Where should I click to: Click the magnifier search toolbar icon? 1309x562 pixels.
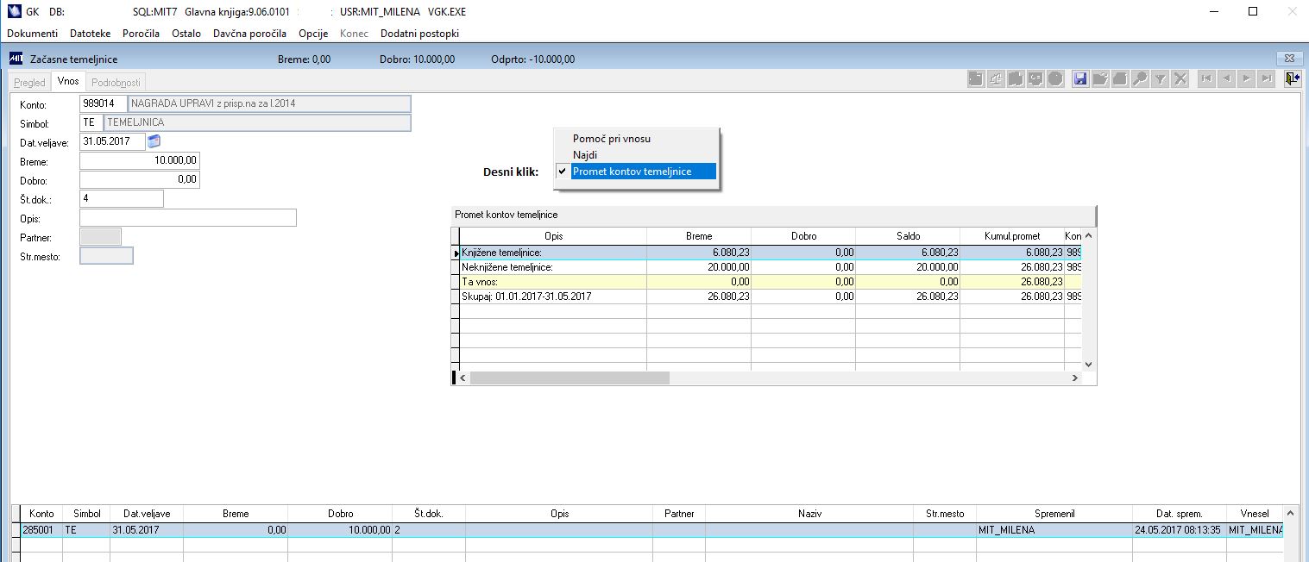coord(1140,78)
